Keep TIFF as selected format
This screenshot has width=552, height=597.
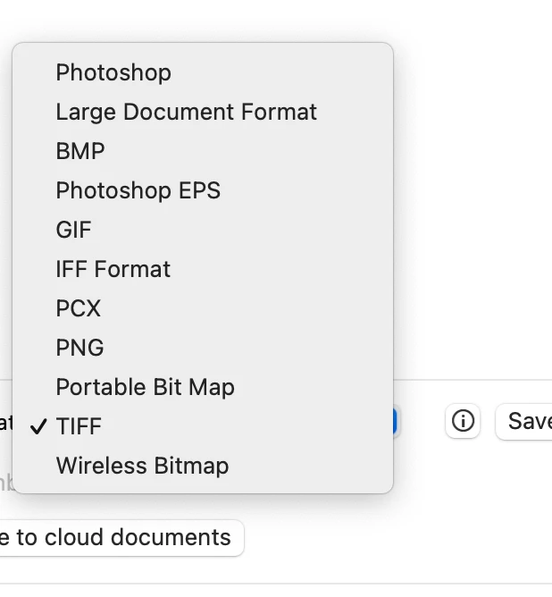[x=79, y=426]
